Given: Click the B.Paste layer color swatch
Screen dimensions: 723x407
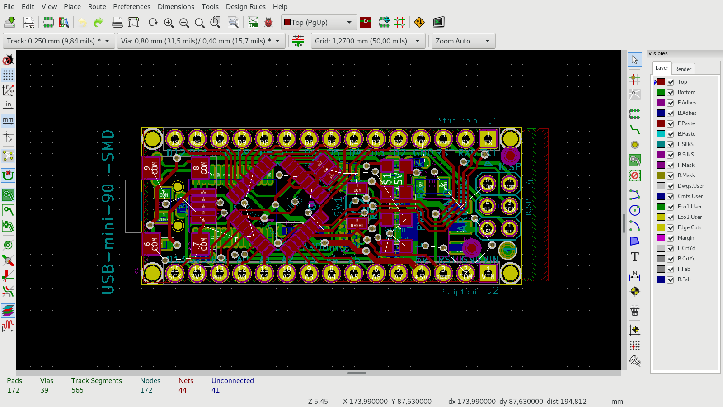Looking at the screenshot, I should (x=661, y=134).
